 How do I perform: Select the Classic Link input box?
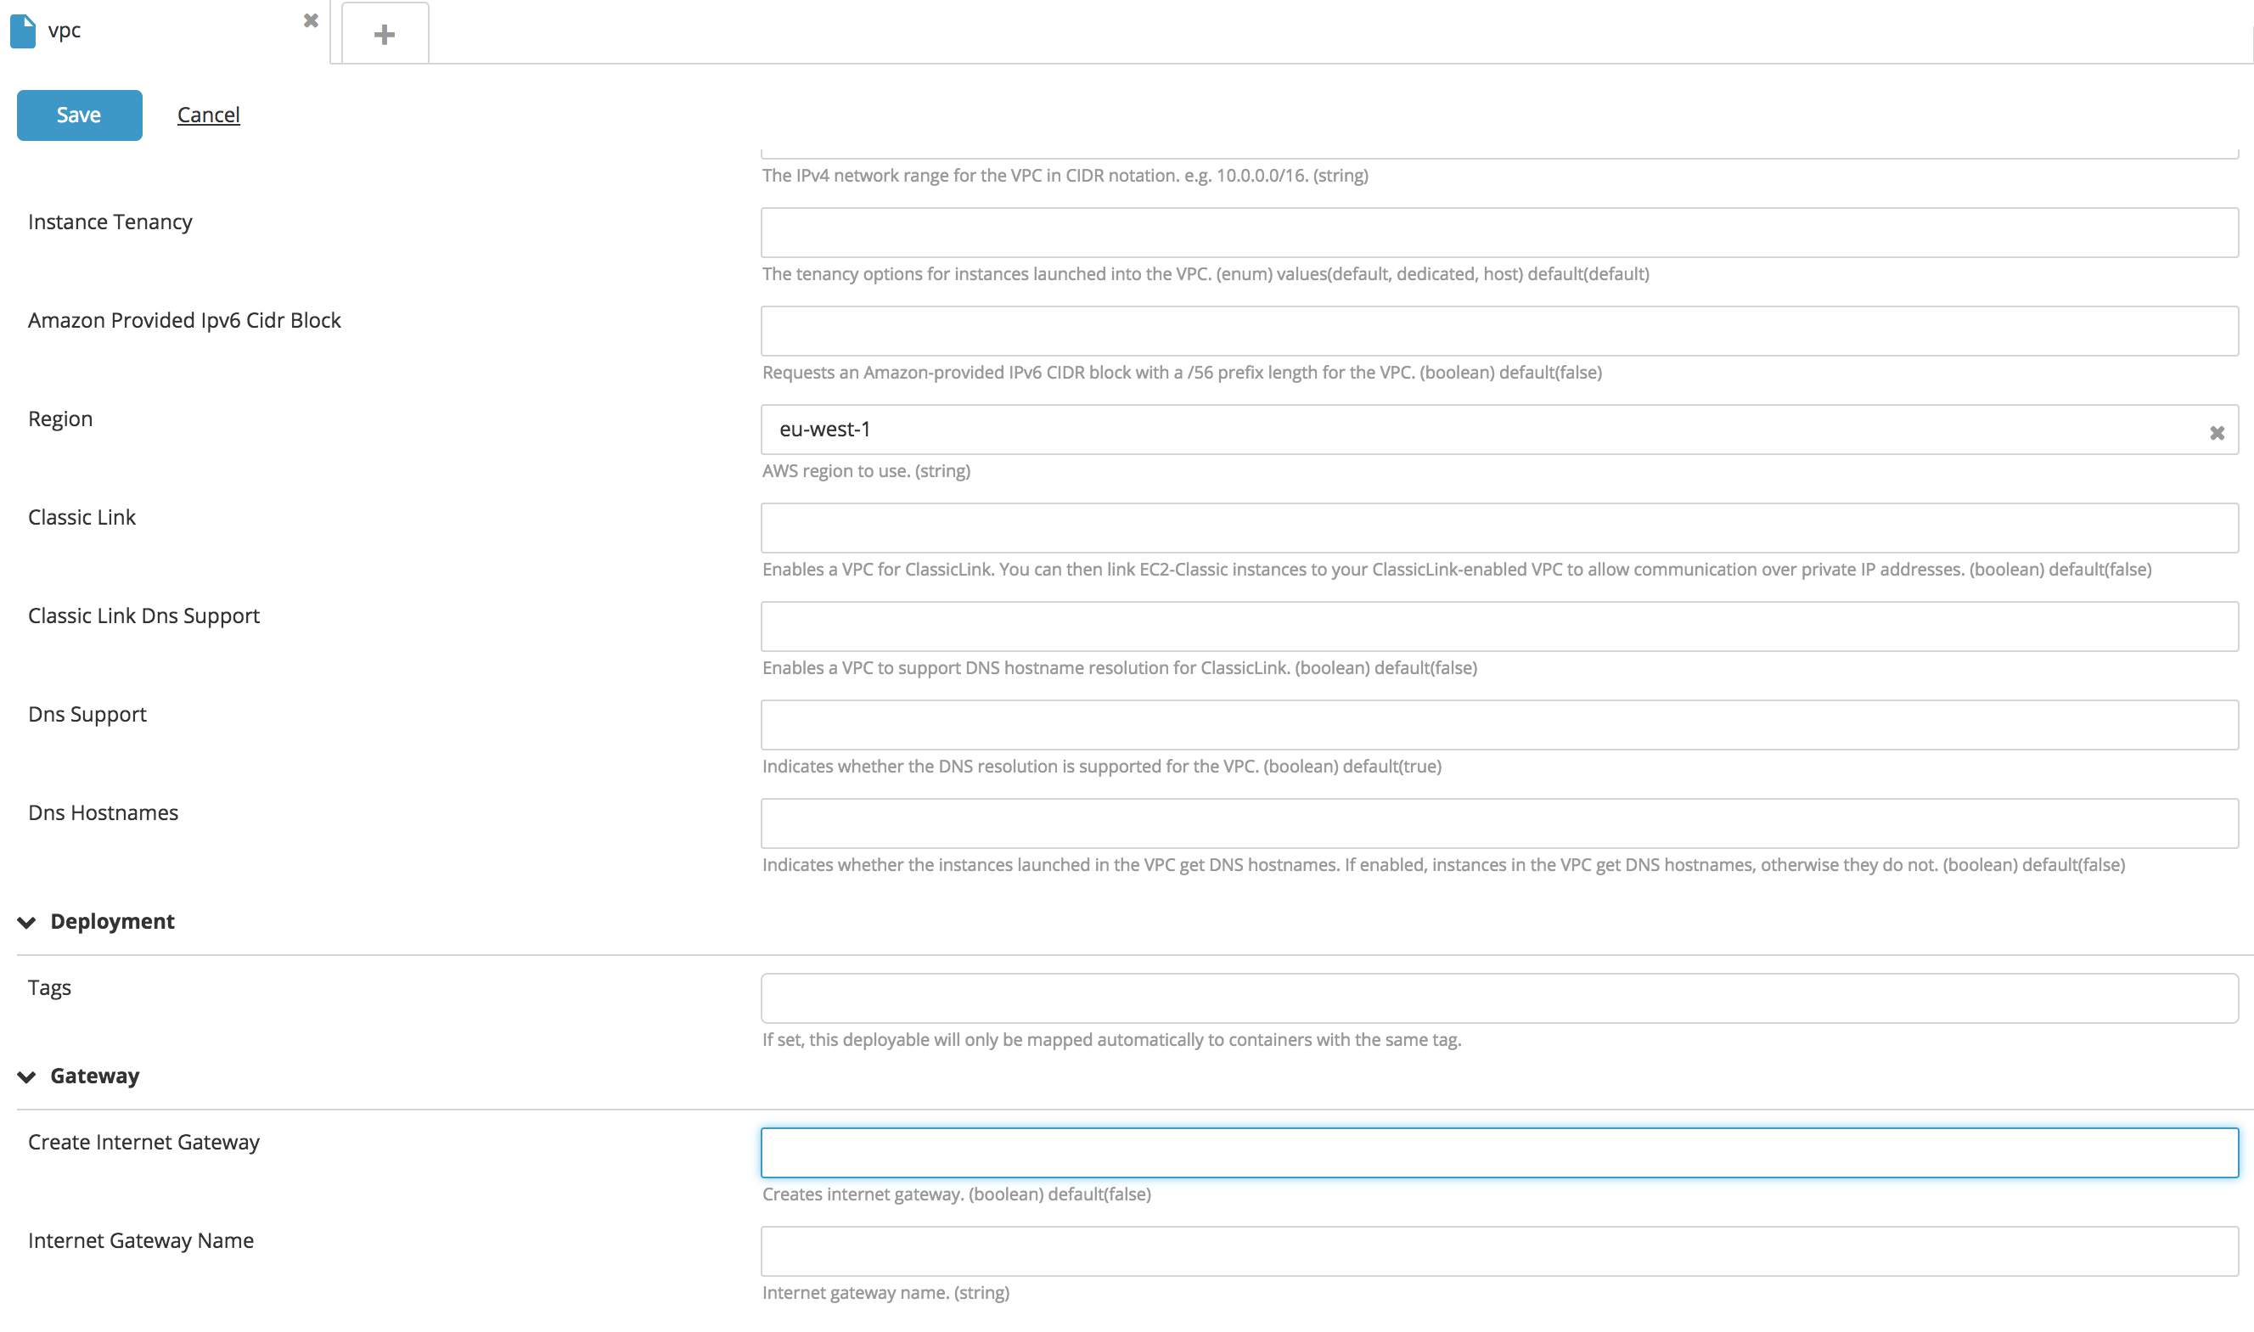pos(1498,529)
